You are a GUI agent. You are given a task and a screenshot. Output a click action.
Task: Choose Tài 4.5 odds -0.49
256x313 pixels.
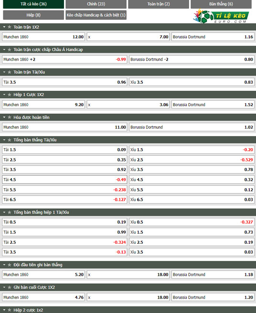(64, 180)
